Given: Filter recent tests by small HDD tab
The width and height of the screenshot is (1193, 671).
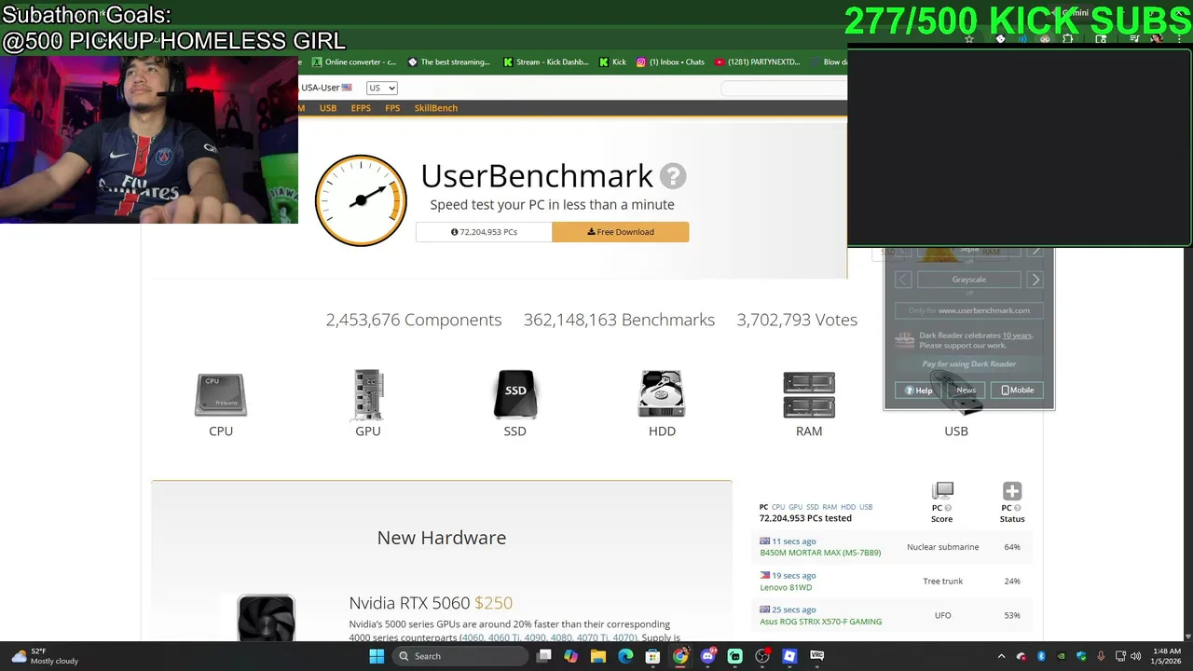Looking at the screenshot, I should point(848,507).
